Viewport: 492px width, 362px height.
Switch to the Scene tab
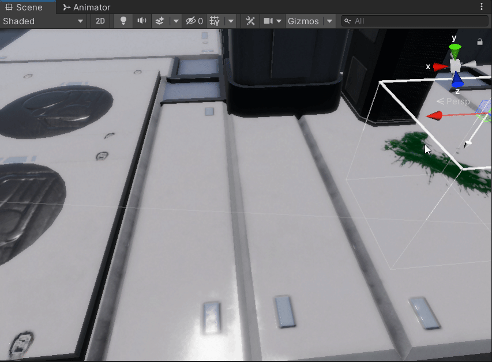click(x=26, y=7)
